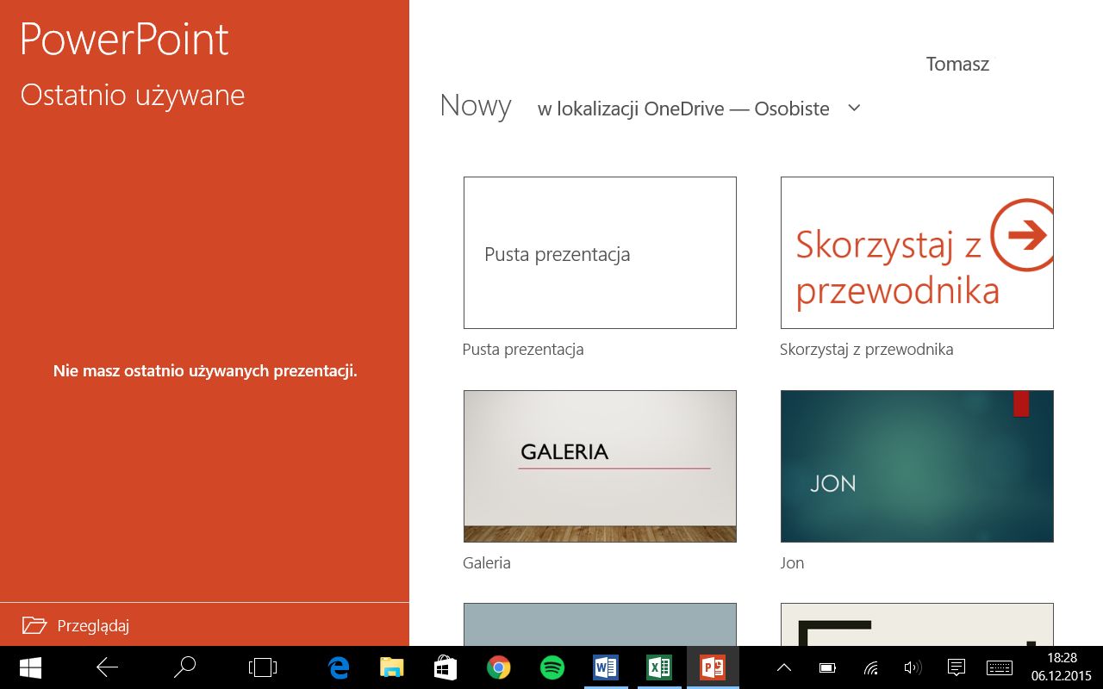Launch Google Chrome from taskbar

[x=498, y=667]
